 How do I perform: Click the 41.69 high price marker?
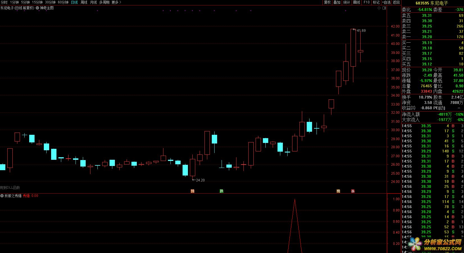click(361, 31)
